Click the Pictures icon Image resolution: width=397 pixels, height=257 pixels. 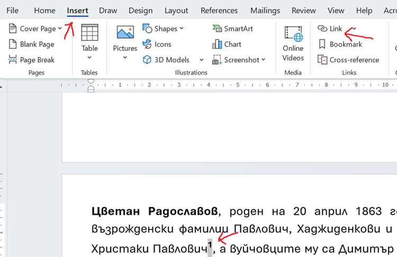[125, 32]
